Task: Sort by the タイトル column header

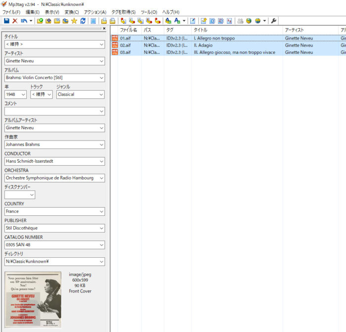Action: pos(237,30)
